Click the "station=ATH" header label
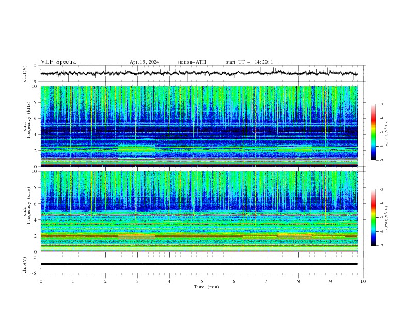This screenshot has width=409, height=316. click(x=192, y=62)
